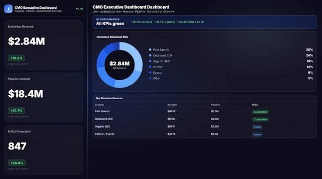Click the CMO Executive Dashboard Dashboard main heading
This screenshot has height=179, width=322.
coord(131,7)
